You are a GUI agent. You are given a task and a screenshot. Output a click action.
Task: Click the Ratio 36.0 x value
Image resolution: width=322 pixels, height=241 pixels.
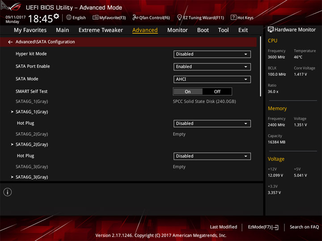point(273,91)
